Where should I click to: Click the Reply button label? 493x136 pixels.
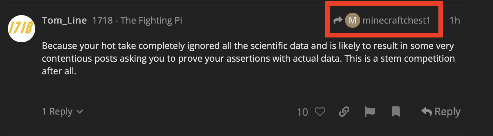pyautogui.click(x=448, y=112)
